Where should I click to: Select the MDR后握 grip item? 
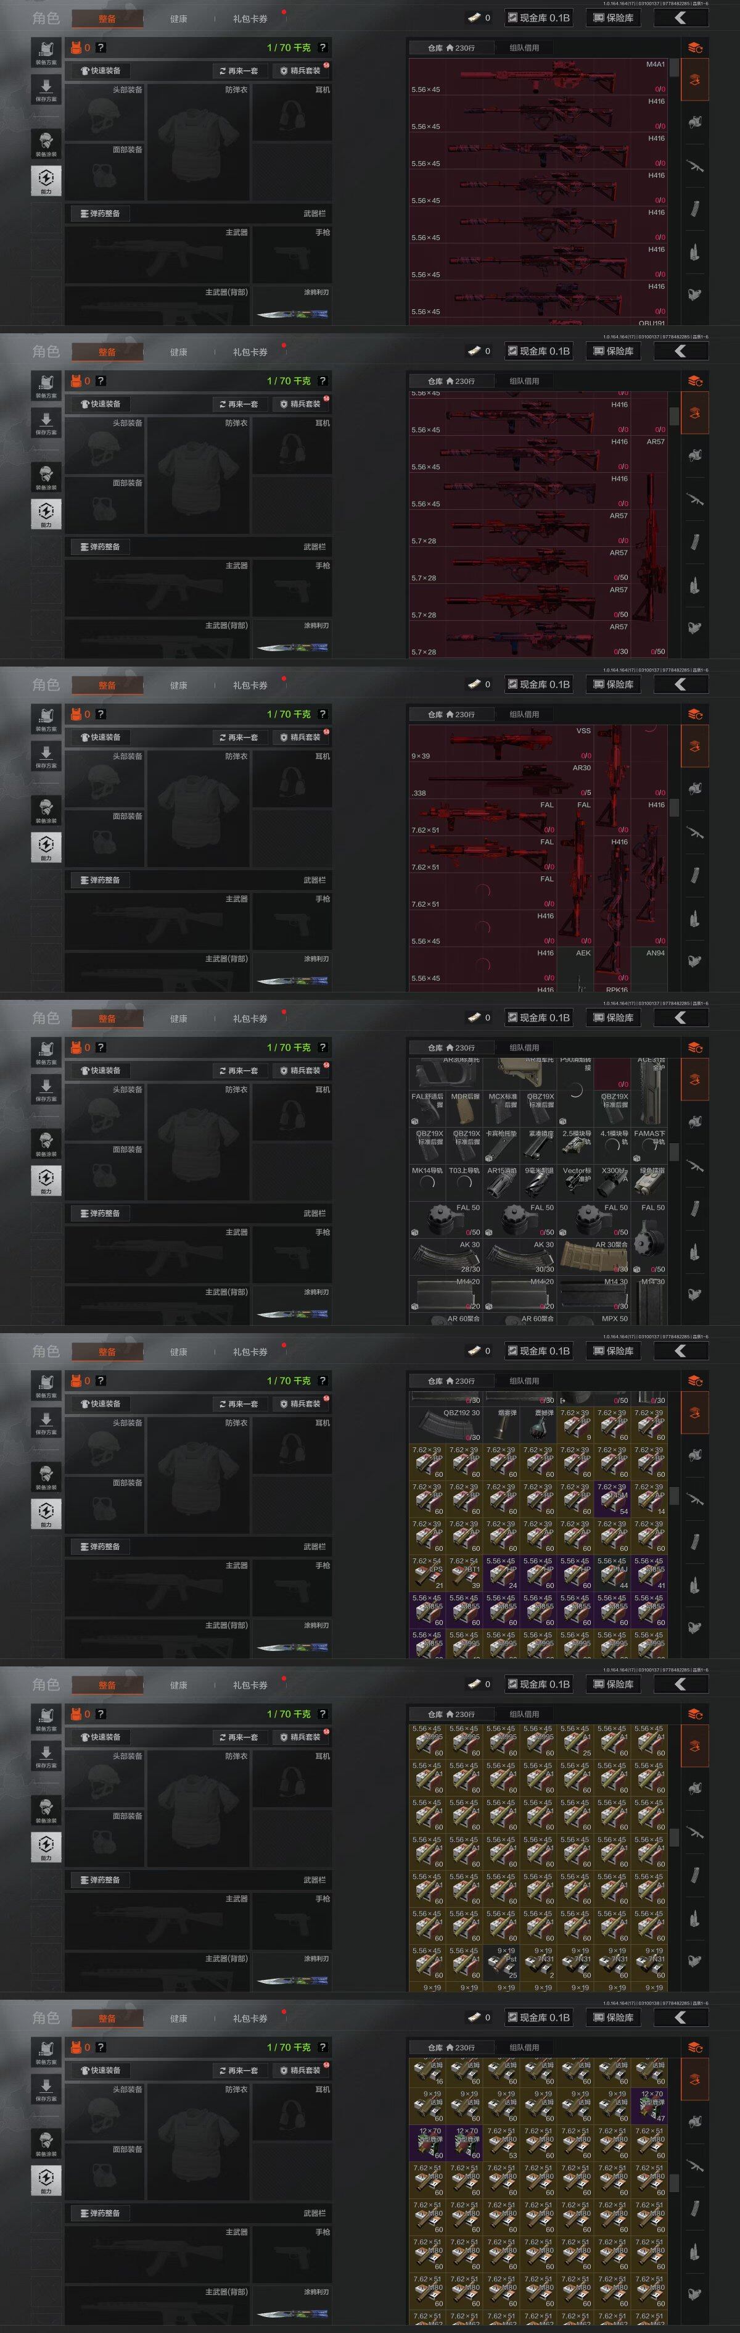(x=465, y=1110)
